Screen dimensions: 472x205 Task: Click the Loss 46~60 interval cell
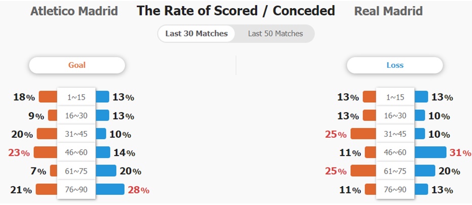coord(395,152)
